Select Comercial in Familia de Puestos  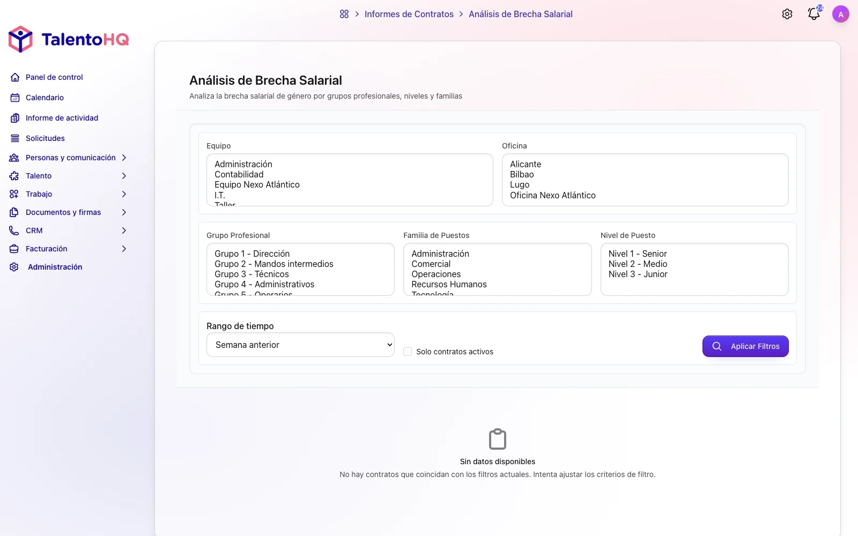(497, 264)
